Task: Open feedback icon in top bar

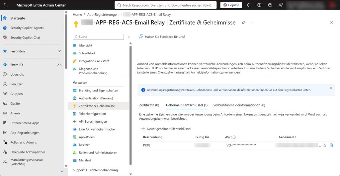Action: [x=281, y=5]
